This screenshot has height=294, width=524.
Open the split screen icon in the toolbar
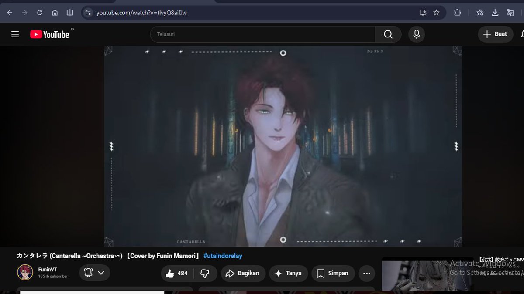tap(70, 13)
